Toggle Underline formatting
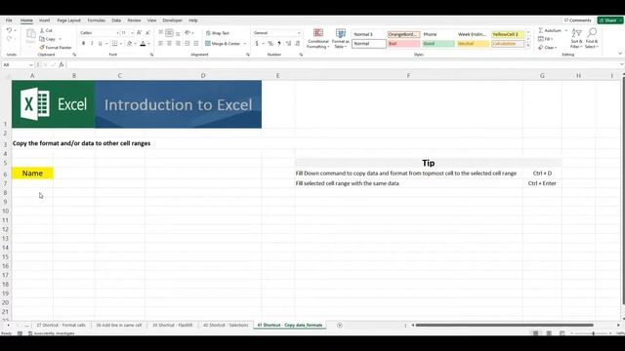625x351 pixels. coord(100,43)
